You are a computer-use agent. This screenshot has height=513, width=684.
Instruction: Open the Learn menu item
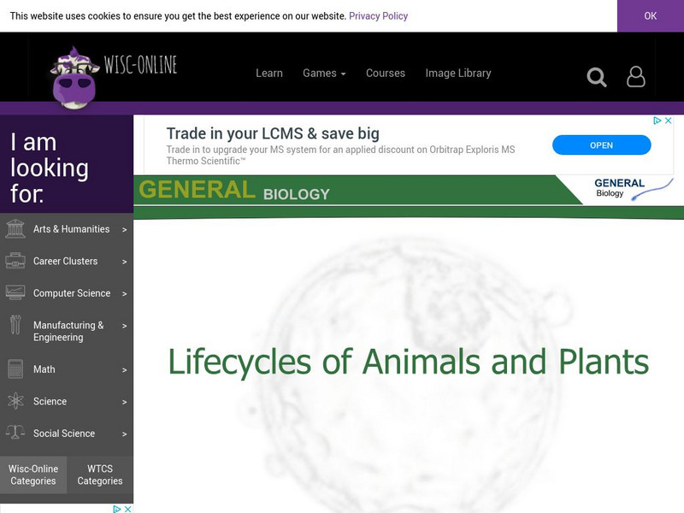pos(269,74)
